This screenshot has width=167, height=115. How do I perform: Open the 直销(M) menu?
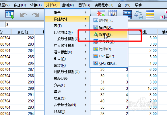(x=68, y=5)
